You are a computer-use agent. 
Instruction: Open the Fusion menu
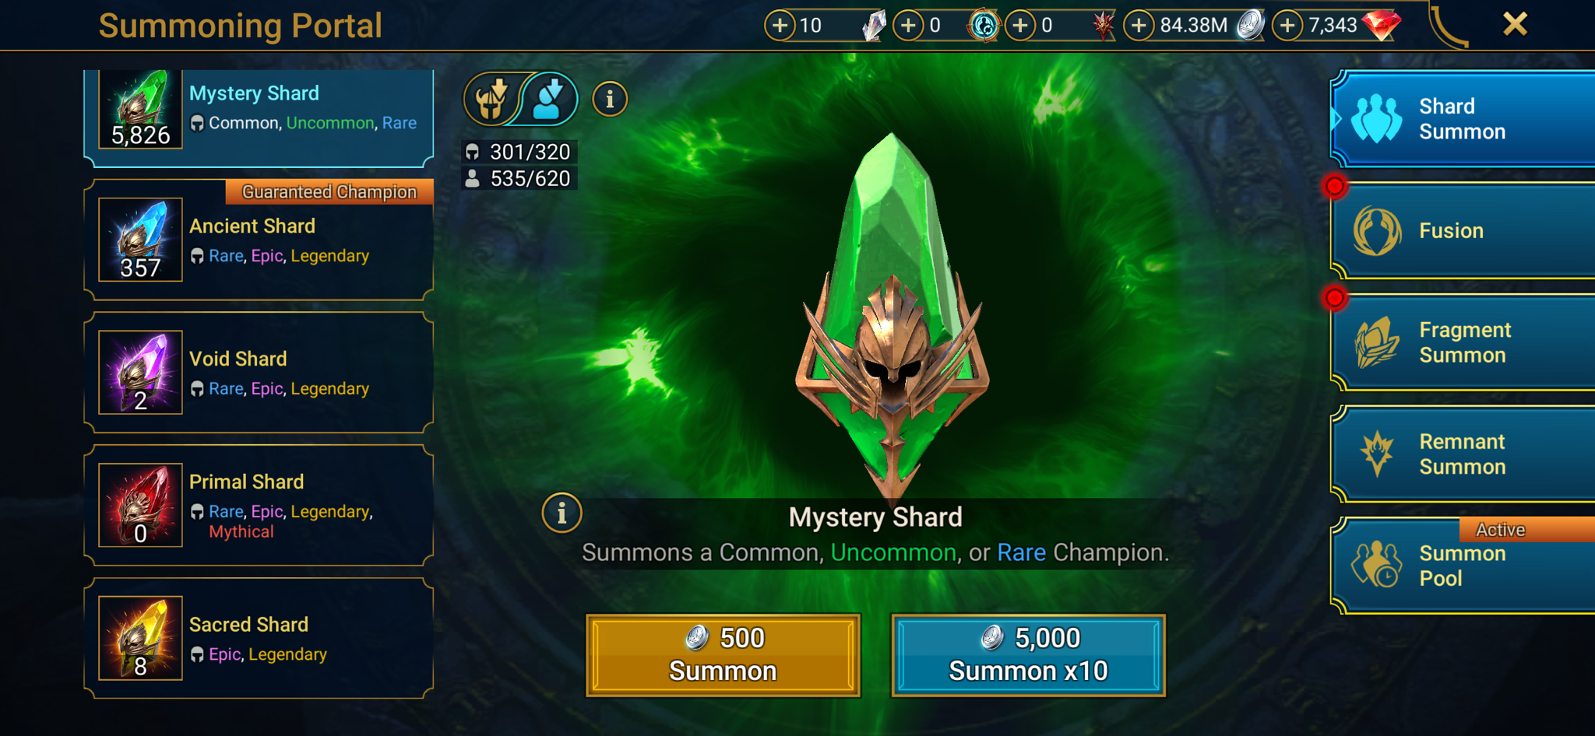point(1463,231)
